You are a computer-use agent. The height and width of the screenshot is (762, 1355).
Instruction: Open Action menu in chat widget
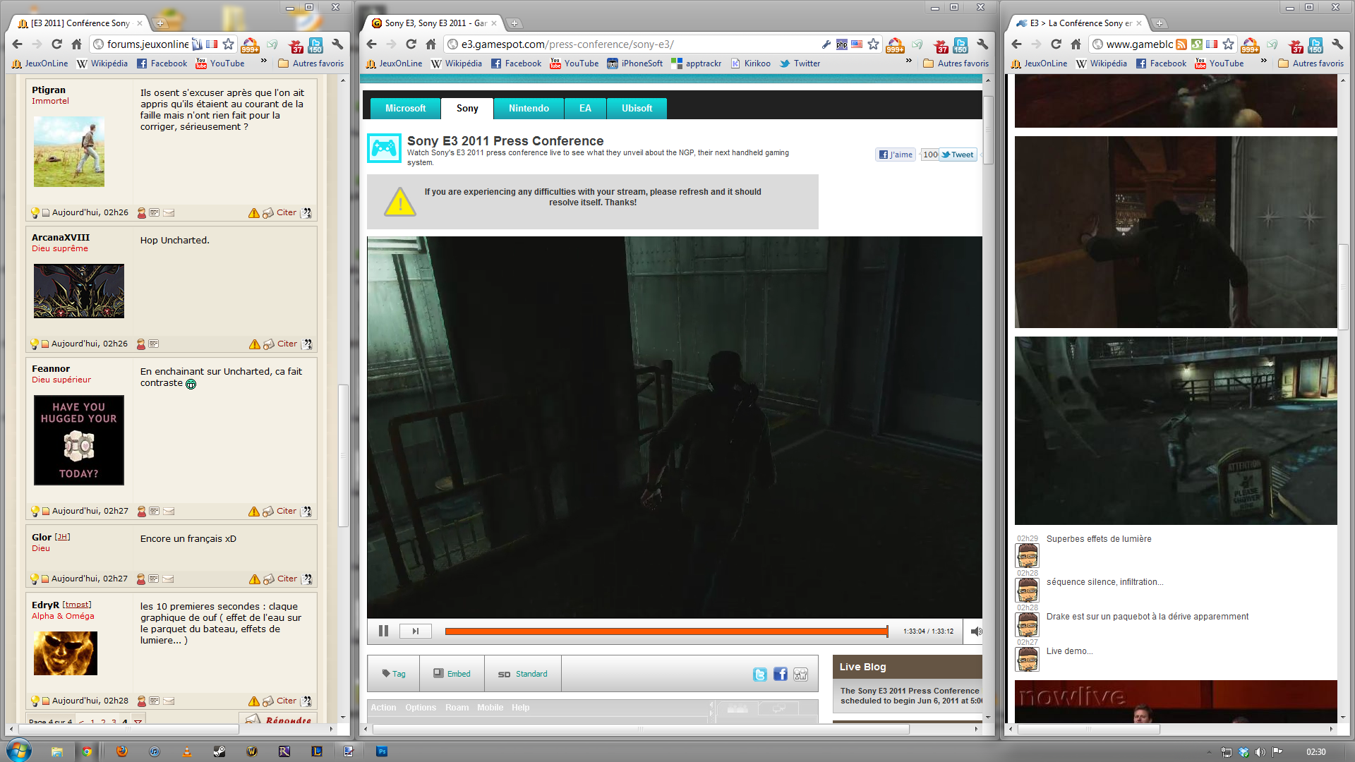pyautogui.click(x=383, y=708)
